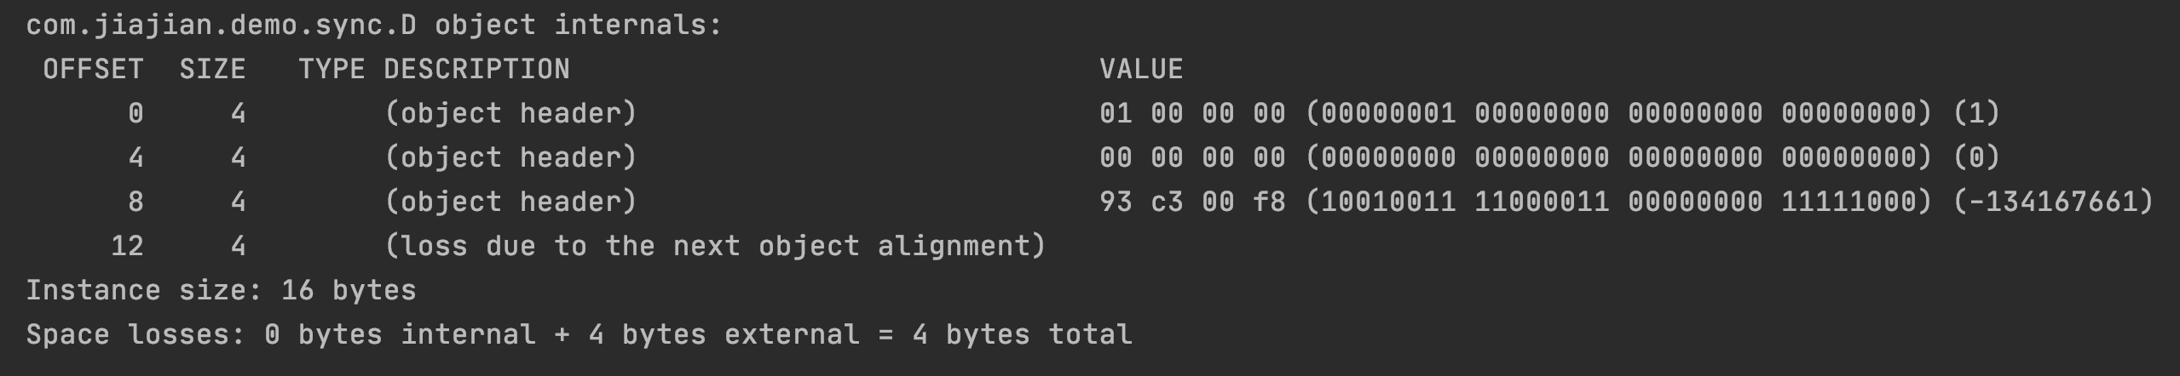Click the Instance size: 16 bytes line
2180x376 pixels.
221,291
